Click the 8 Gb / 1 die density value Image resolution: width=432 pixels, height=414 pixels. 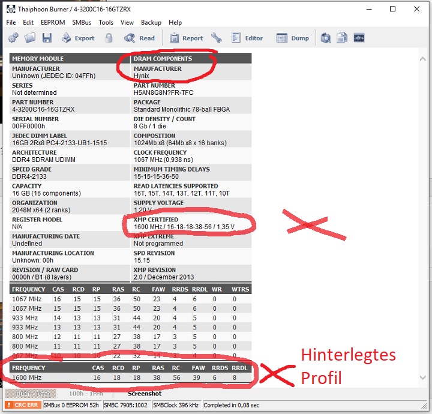[149, 126]
